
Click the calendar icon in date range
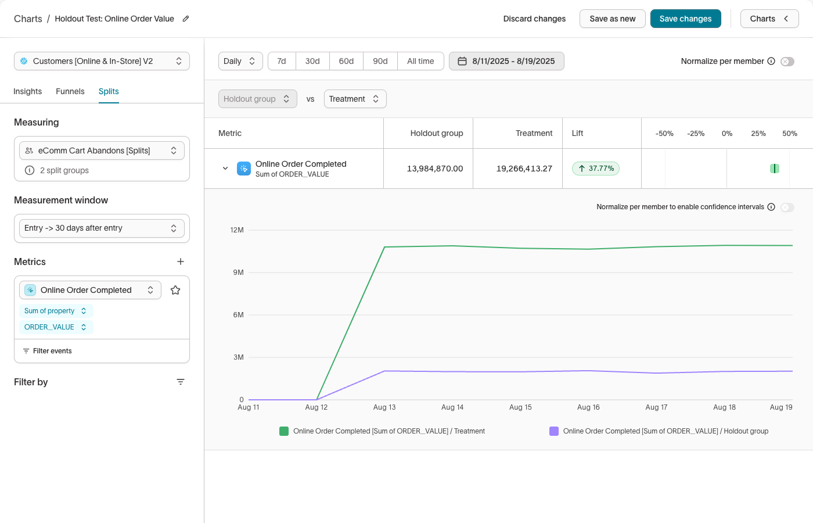click(462, 61)
